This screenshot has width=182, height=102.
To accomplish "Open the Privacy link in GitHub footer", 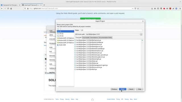I will pyautogui.click(x=62, y=99).
